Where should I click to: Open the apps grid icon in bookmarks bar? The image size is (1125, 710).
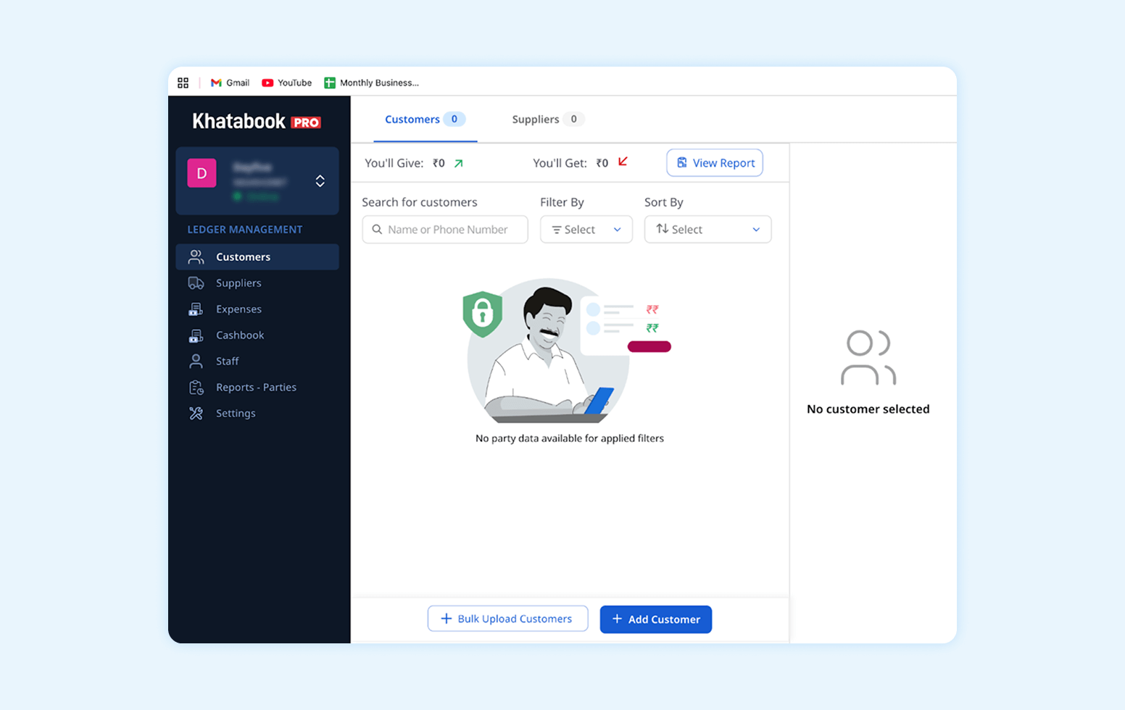(x=183, y=83)
